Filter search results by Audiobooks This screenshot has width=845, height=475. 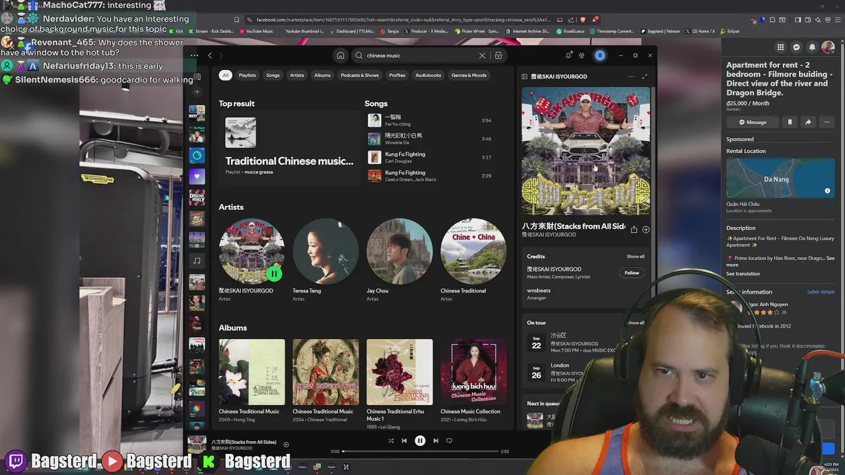[x=428, y=75]
